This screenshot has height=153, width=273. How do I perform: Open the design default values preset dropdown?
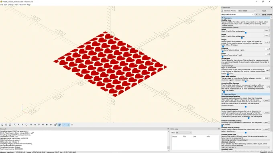click(x=238, y=14)
